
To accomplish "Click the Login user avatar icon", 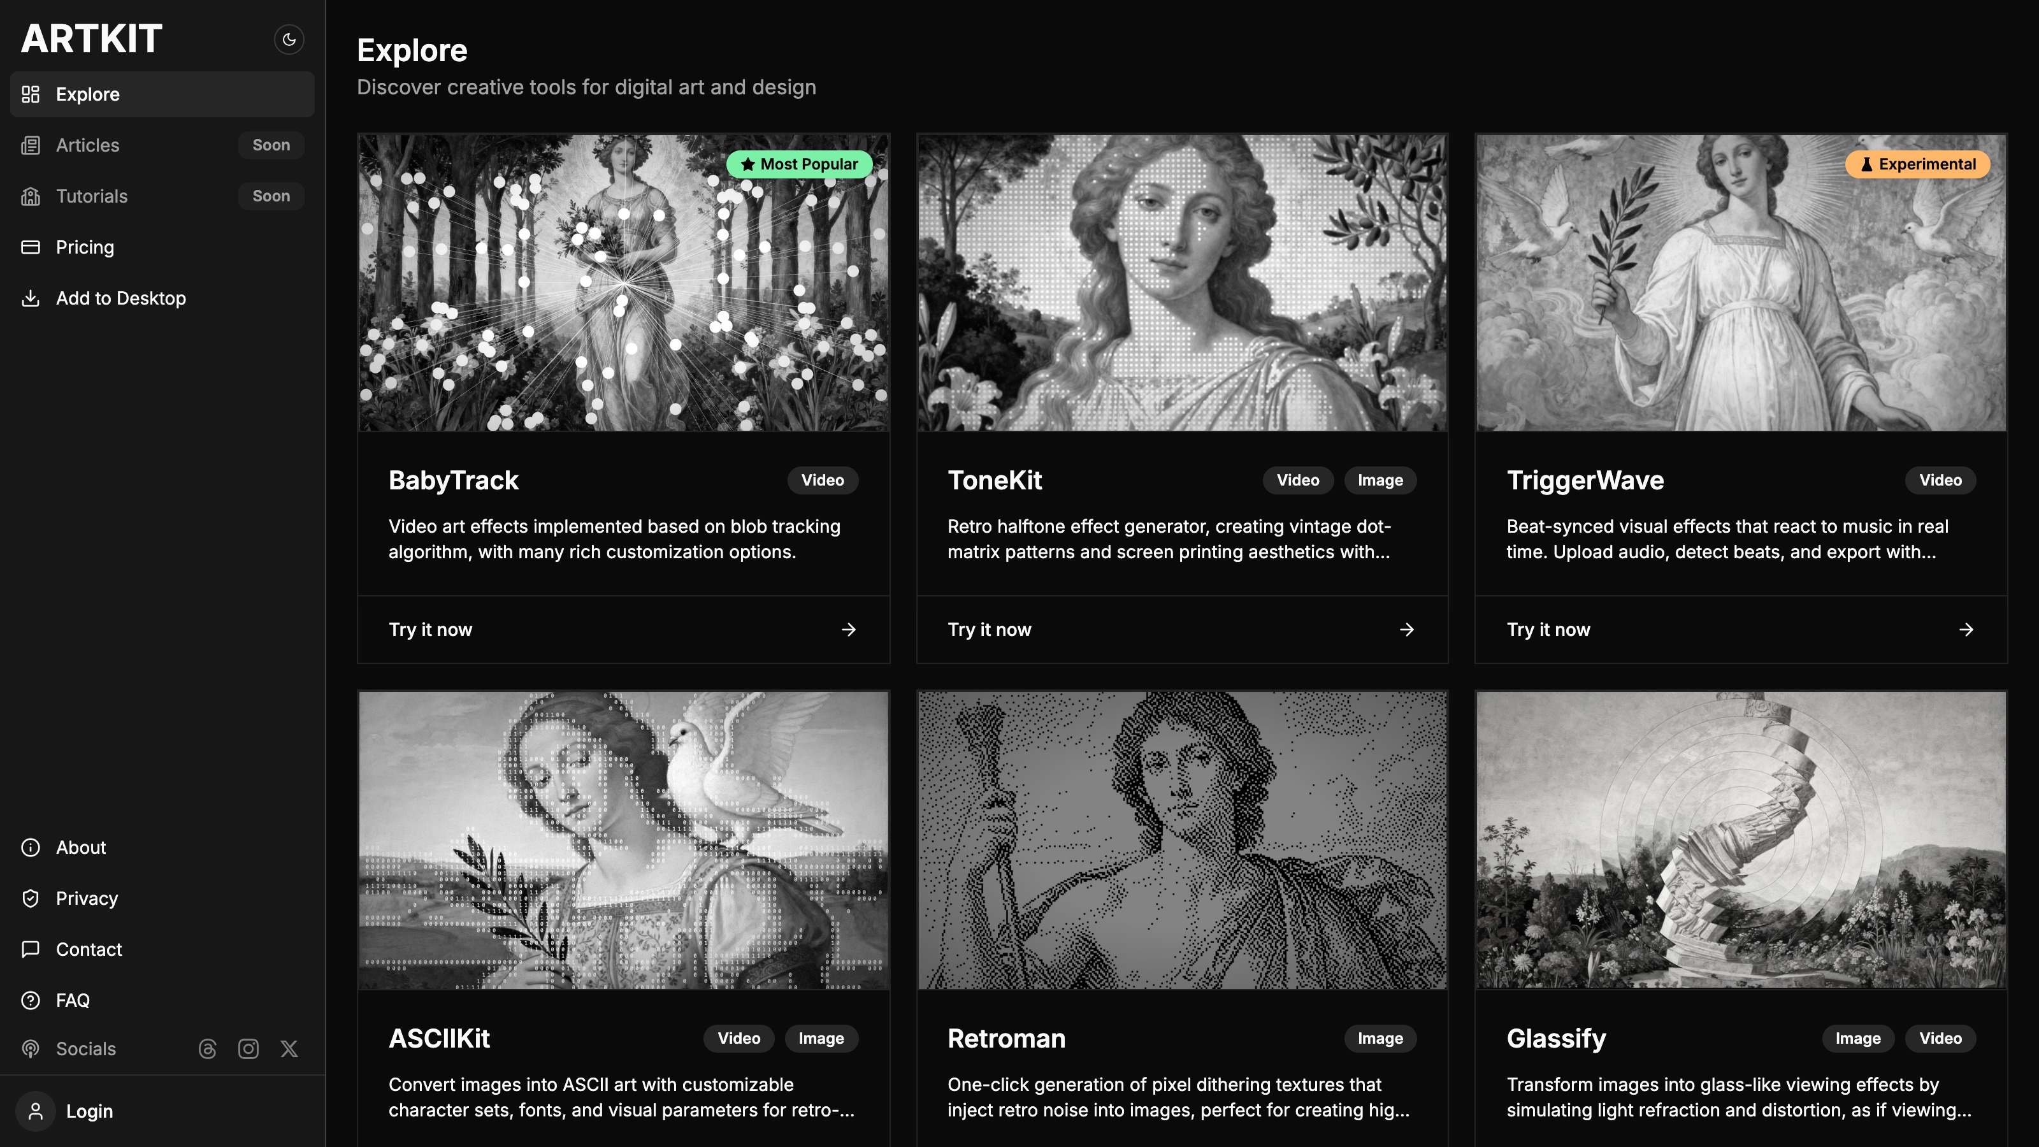I will click(36, 1111).
